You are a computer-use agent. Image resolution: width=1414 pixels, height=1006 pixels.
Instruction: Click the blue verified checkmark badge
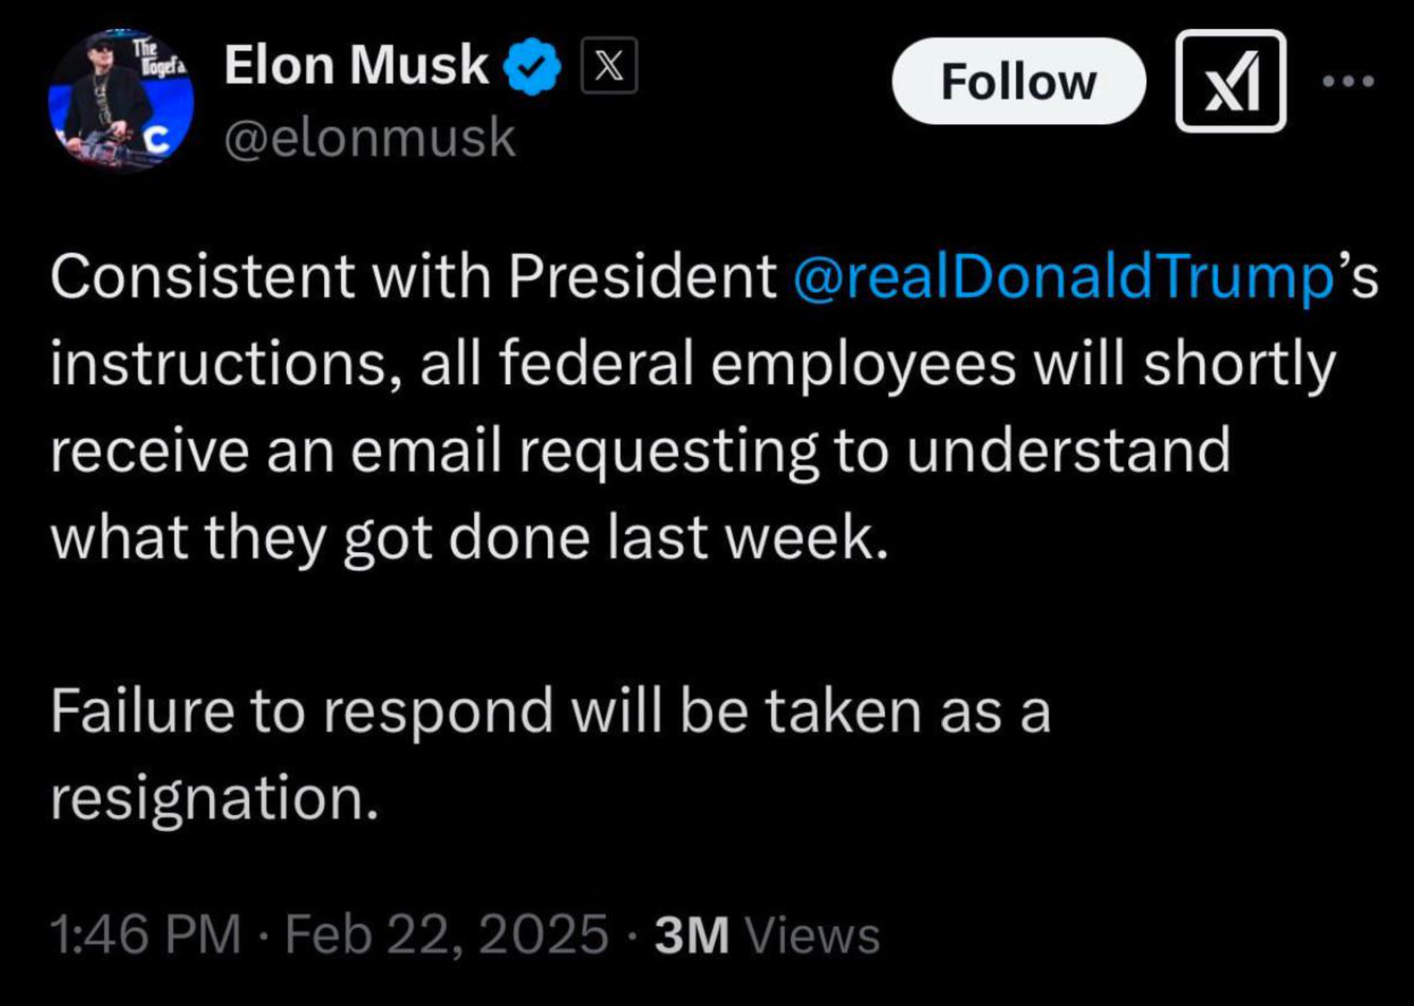pyautogui.click(x=532, y=67)
